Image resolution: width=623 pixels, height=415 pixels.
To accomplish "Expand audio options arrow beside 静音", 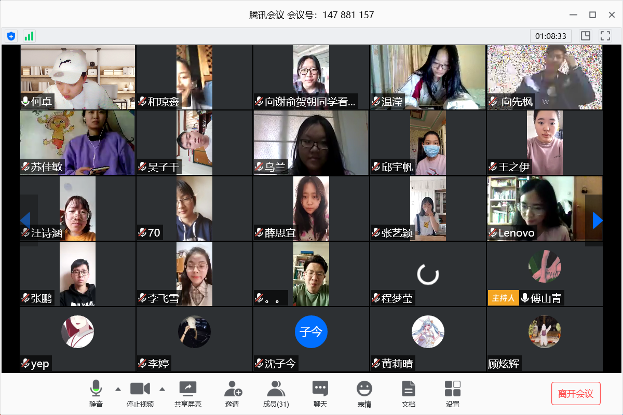I will (118, 389).
